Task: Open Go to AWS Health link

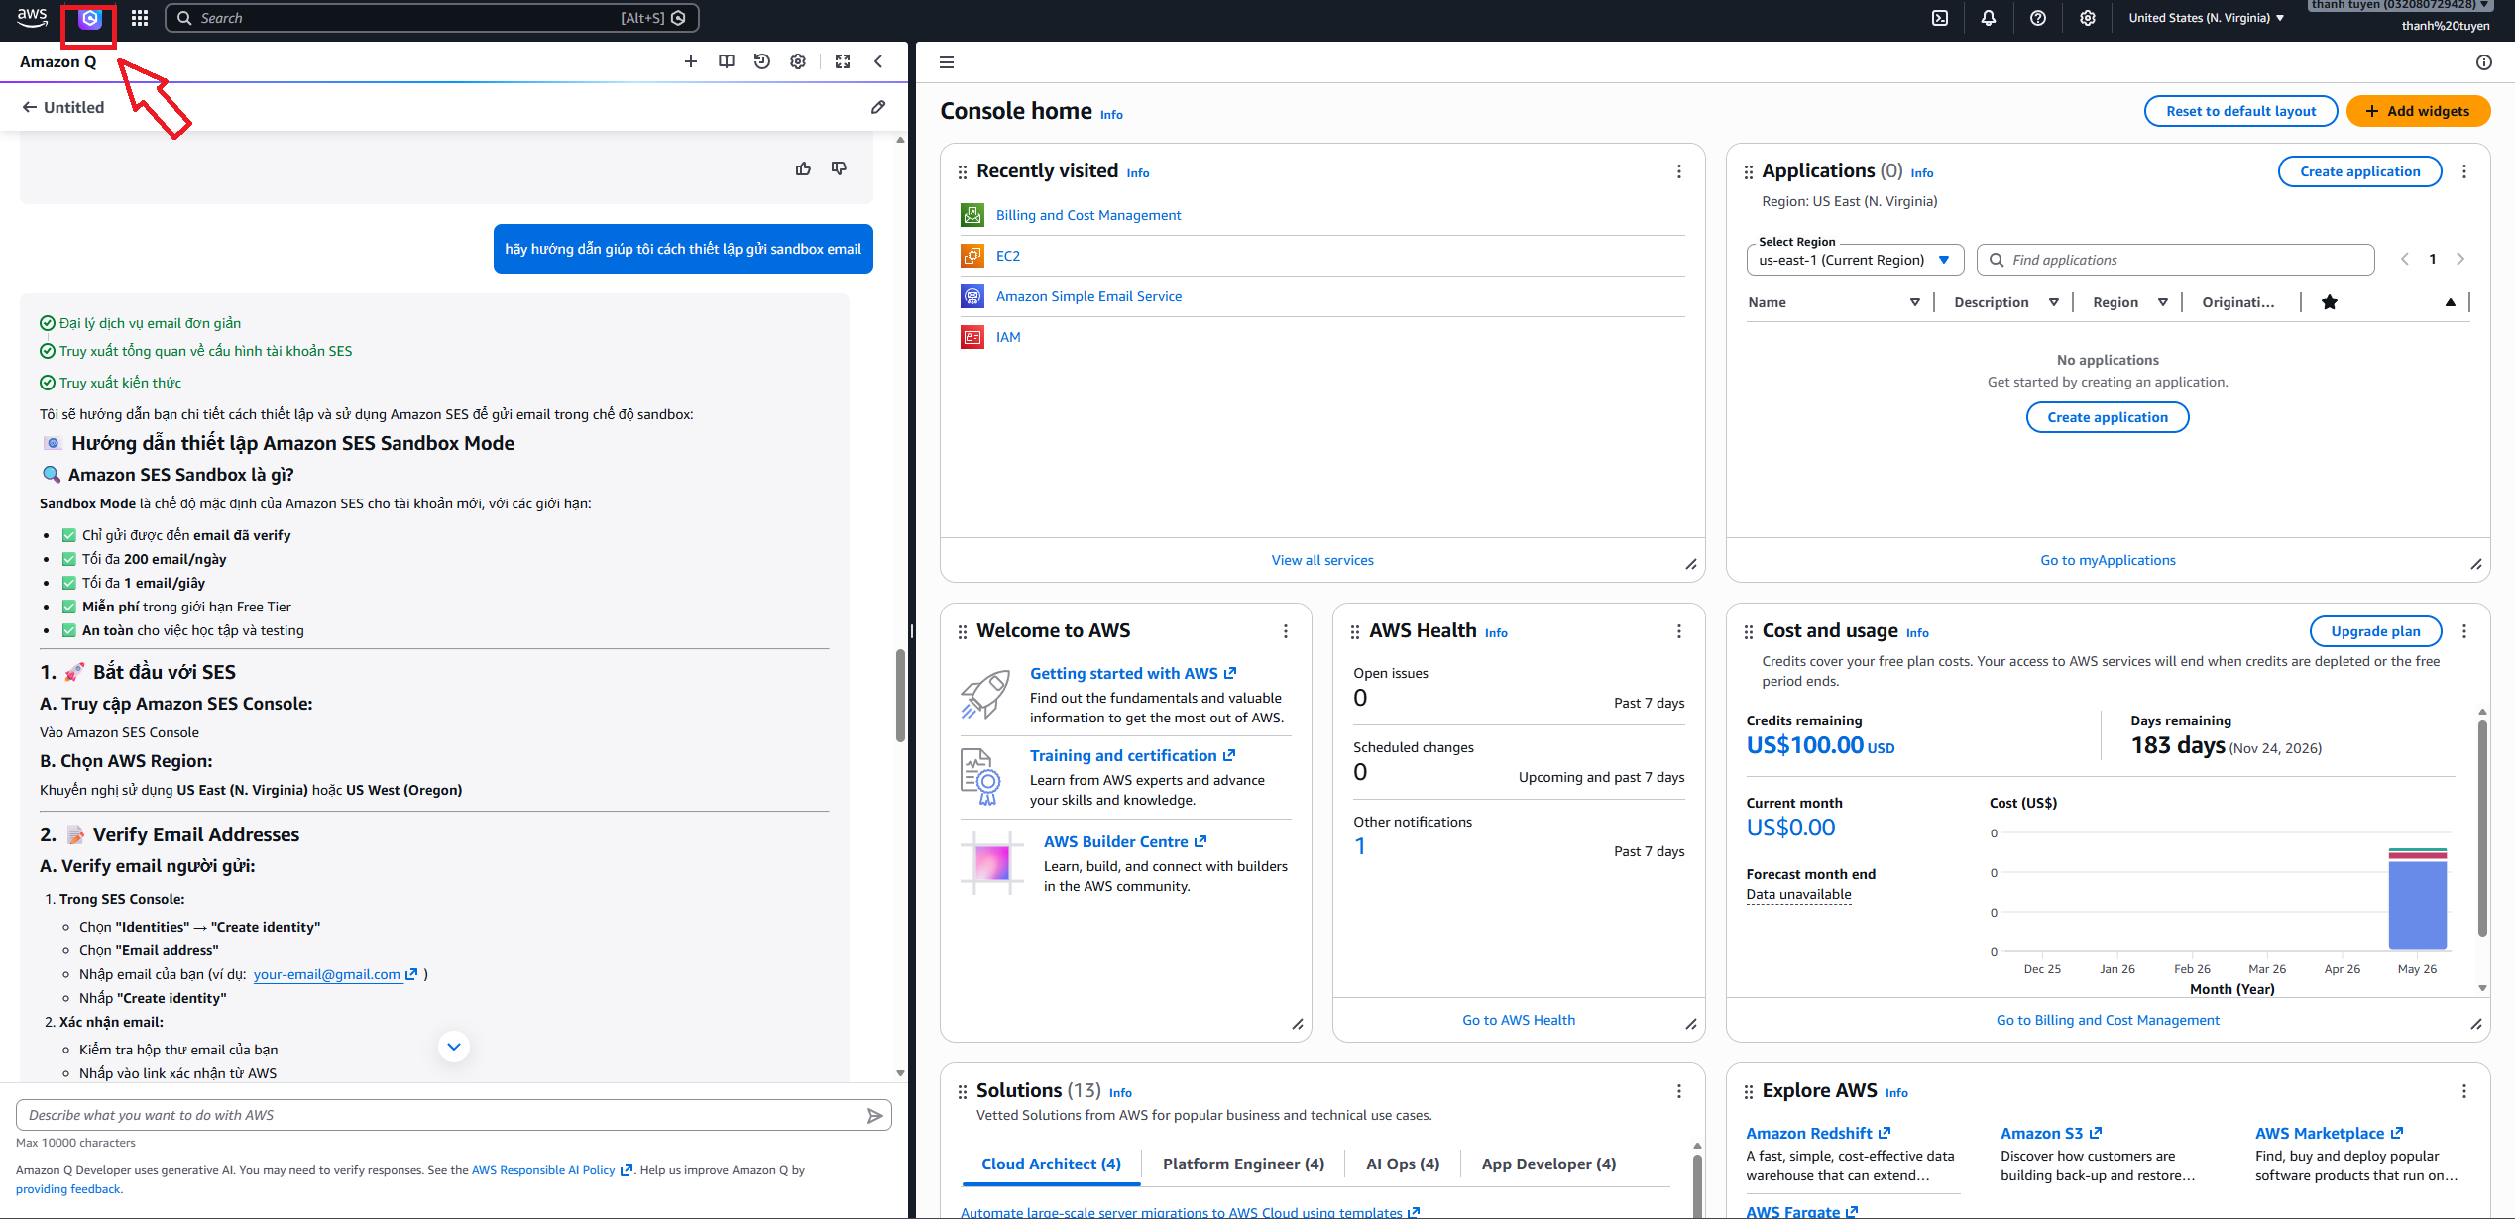Action: point(1519,1020)
